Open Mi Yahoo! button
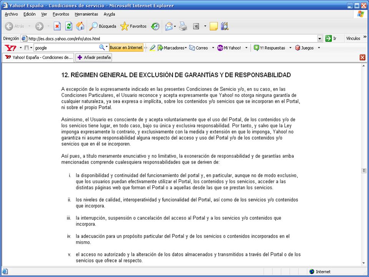This screenshot has height=277, width=369. (x=229, y=48)
